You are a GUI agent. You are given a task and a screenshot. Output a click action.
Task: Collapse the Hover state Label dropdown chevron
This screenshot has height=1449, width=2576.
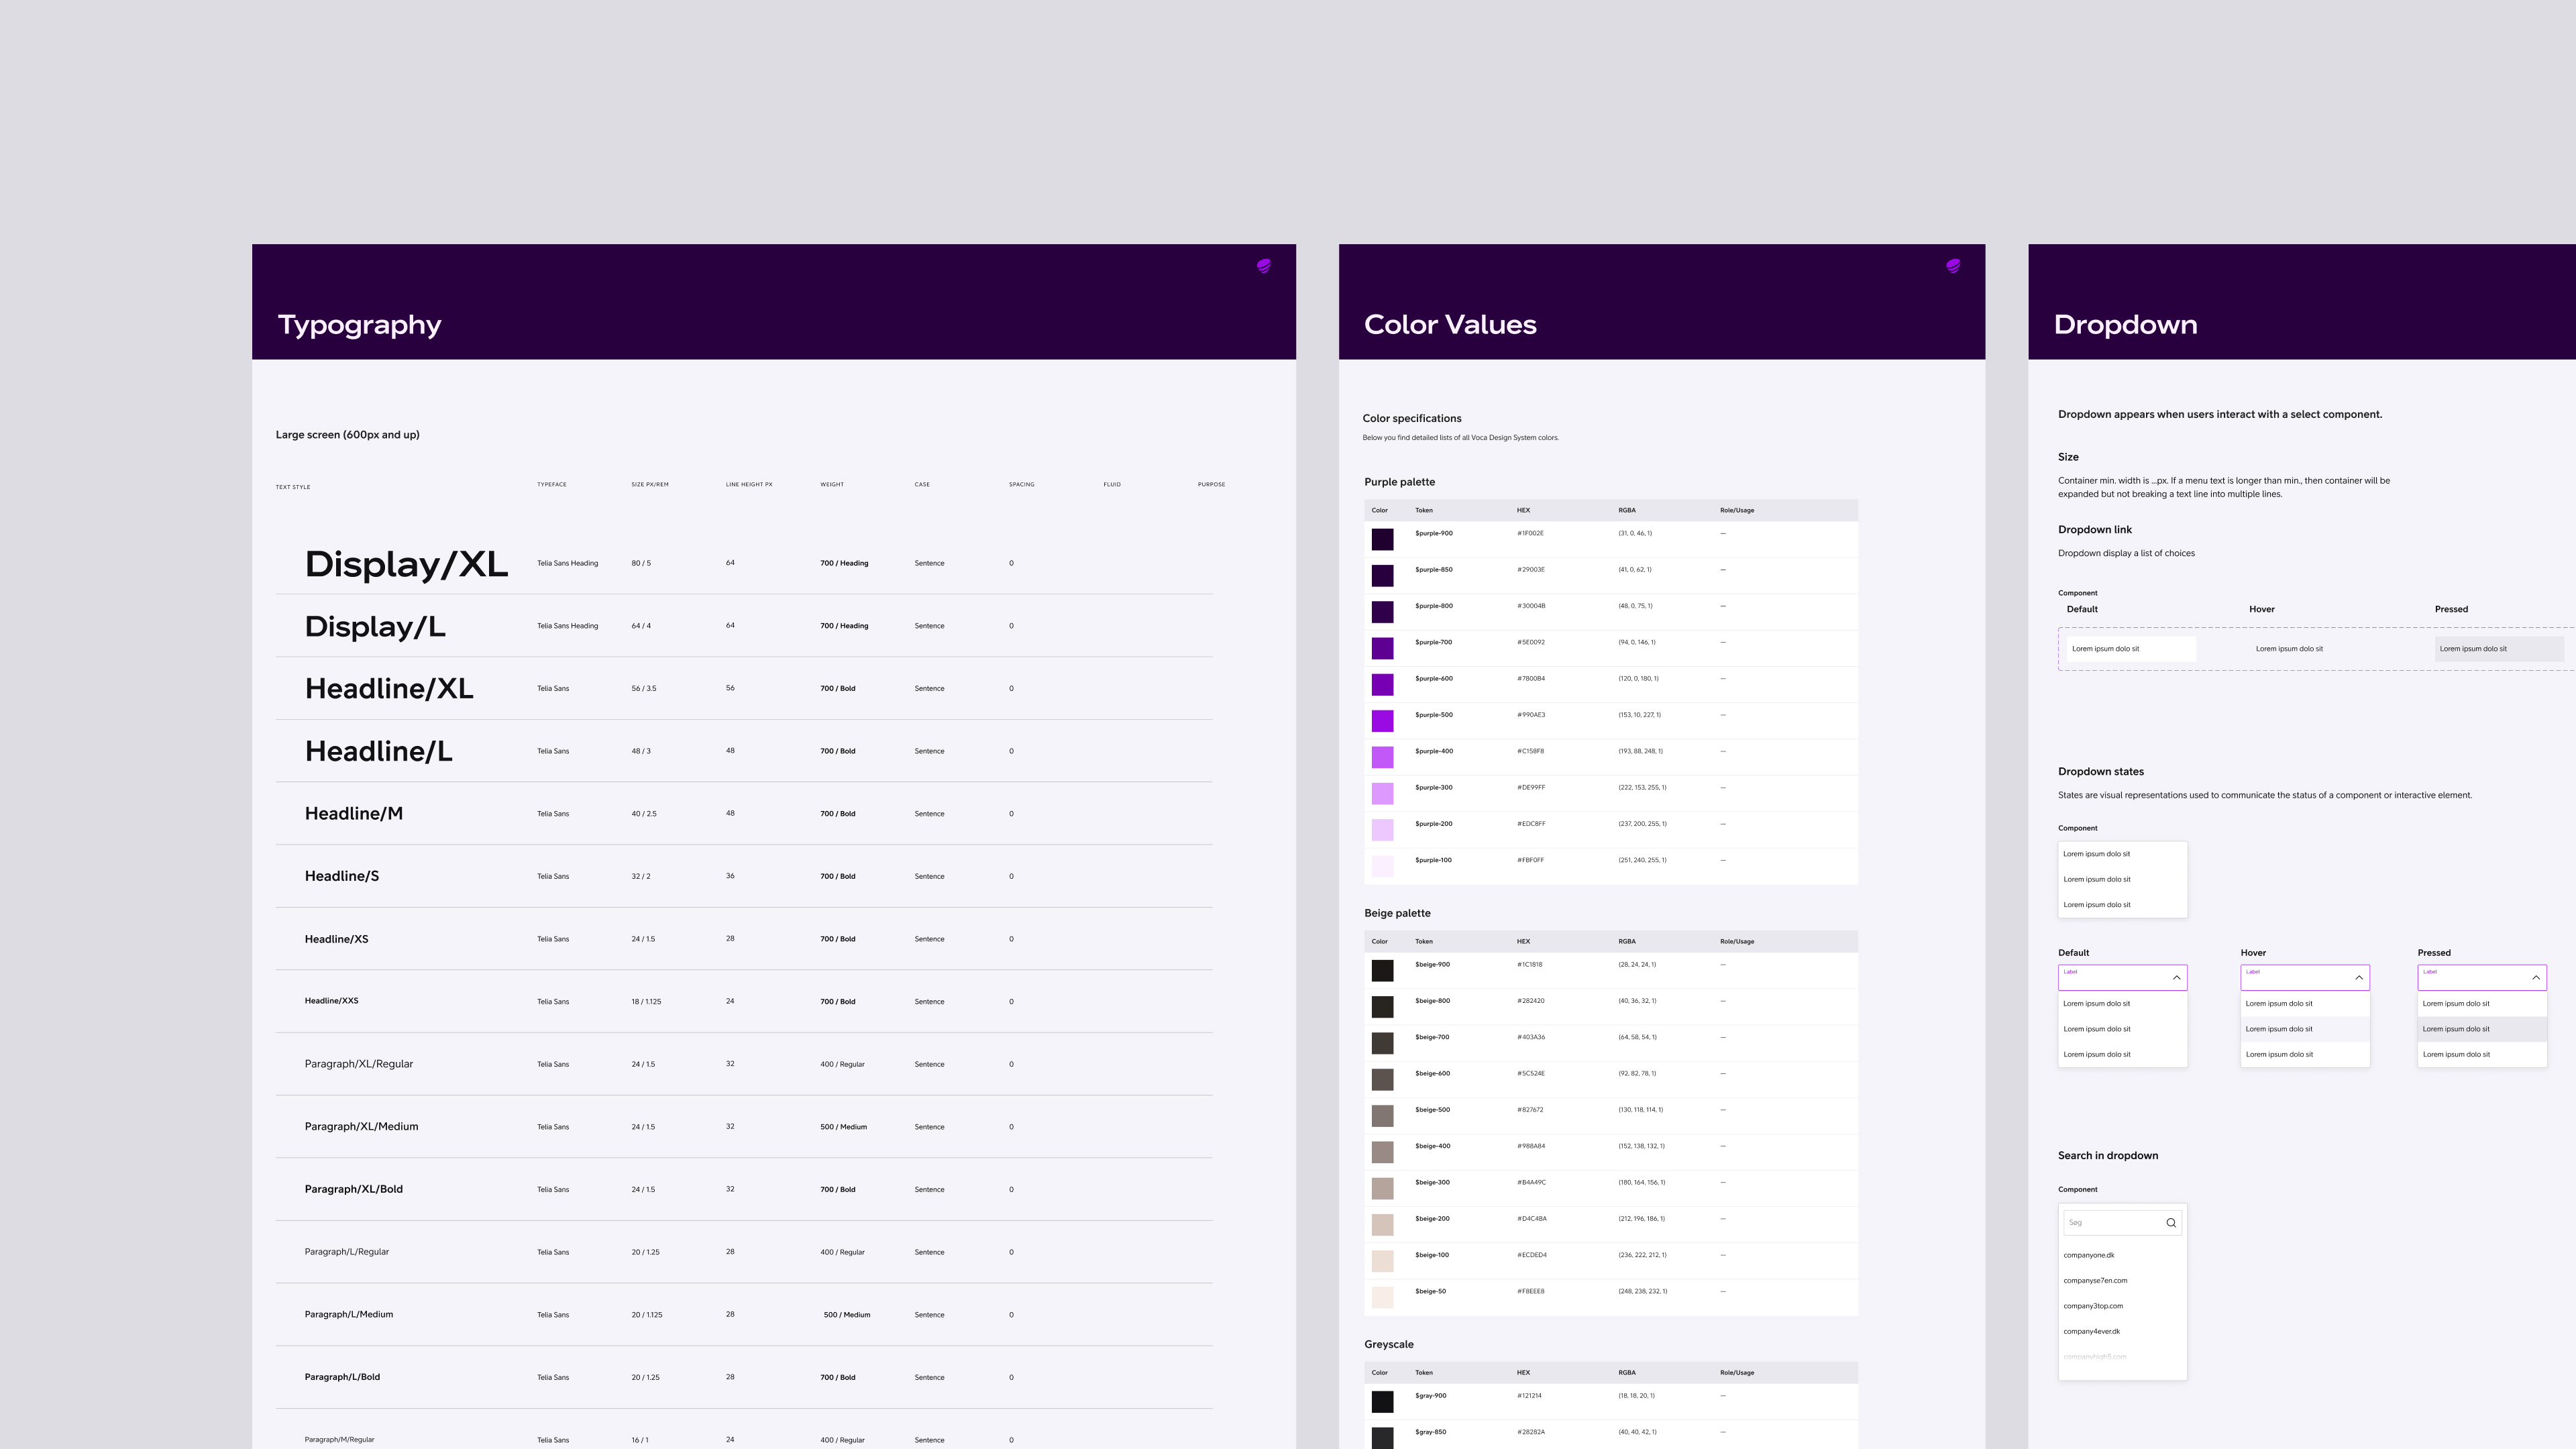2359,977
